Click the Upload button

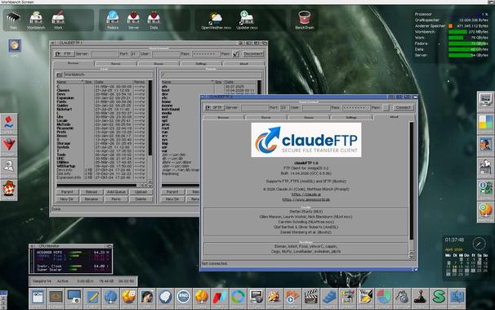(x=140, y=192)
